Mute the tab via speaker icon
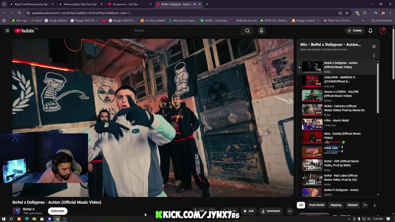Image resolution: width=395 pixels, height=222 pixels. 194,4
